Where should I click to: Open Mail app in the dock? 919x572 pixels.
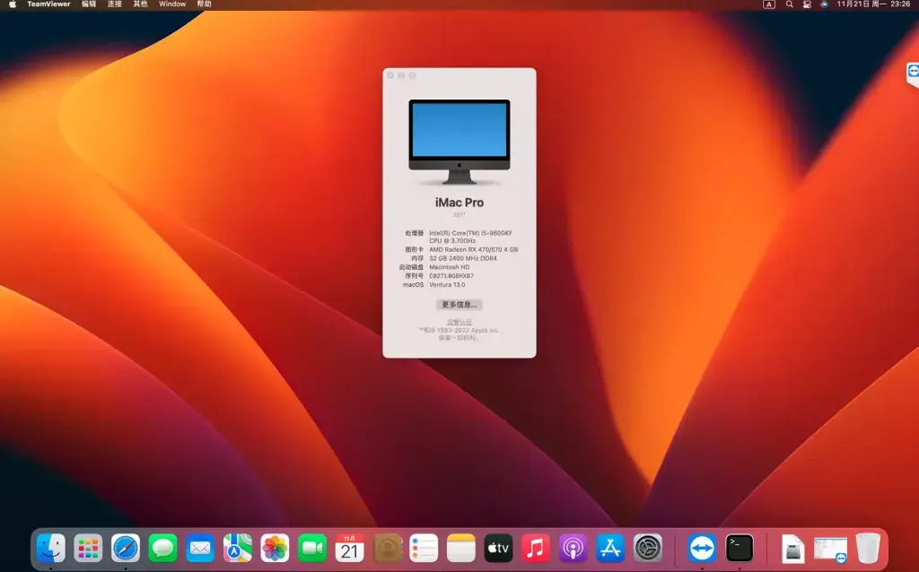(200, 548)
